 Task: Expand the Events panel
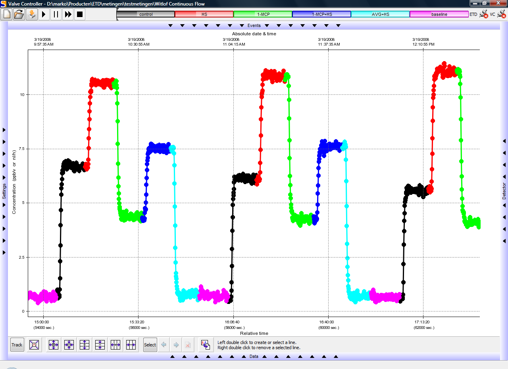pos(254,25)
